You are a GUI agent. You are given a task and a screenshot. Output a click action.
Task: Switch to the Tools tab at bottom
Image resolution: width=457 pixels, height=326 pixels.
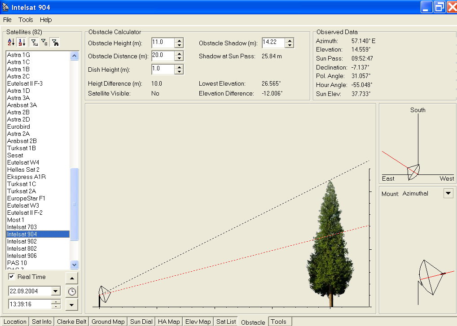tap(279, 322)
